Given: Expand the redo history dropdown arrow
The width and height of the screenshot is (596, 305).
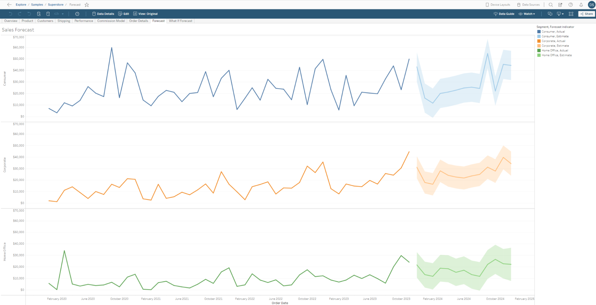Looking at the screenshot, I should [x=63, y=14].
